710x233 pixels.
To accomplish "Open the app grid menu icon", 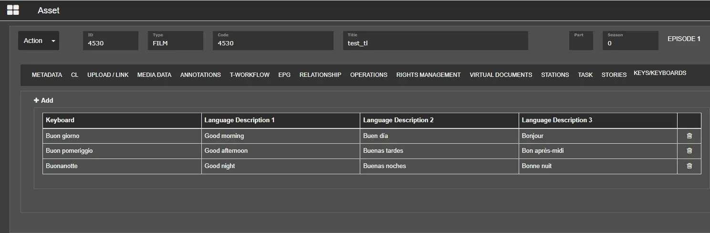I will point(13,10).
